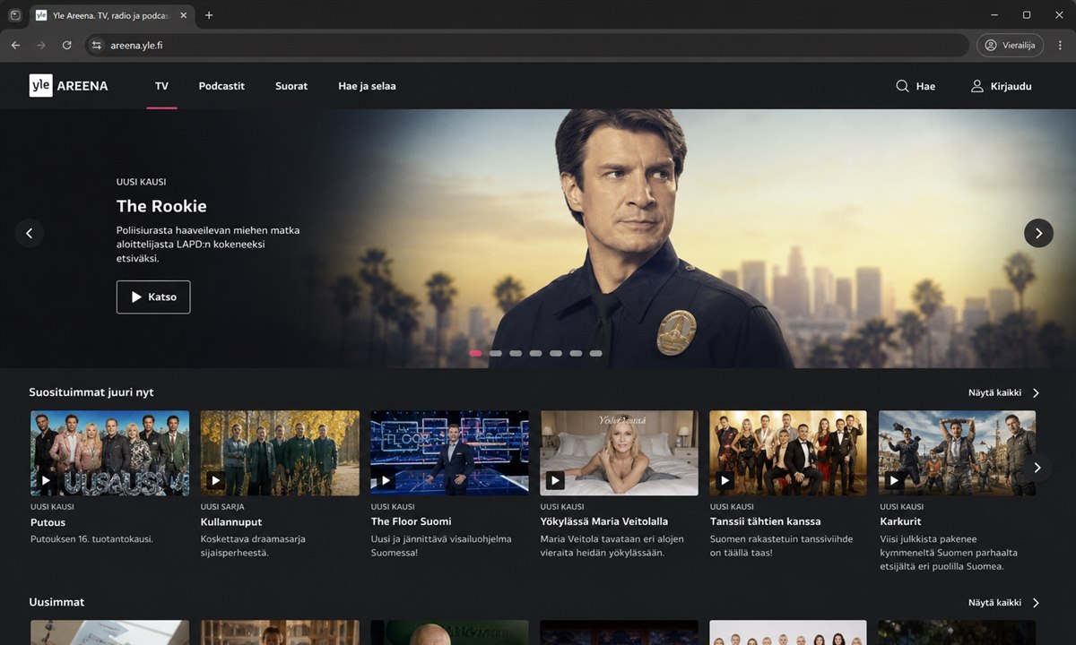Open the Karkurit title link
Screen dimensions: 1076x645
pos(900,521)
